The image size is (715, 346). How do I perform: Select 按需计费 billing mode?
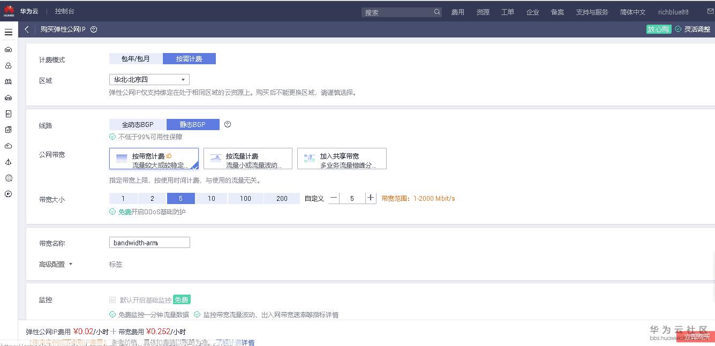pyautogui.click(x=189, y=59)
